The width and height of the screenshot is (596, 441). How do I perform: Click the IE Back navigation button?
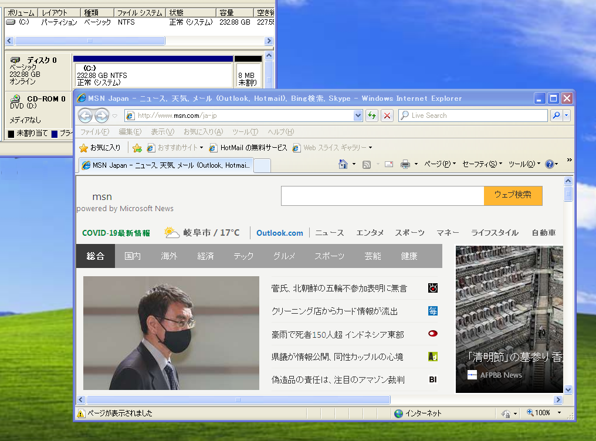coord(86,116)
